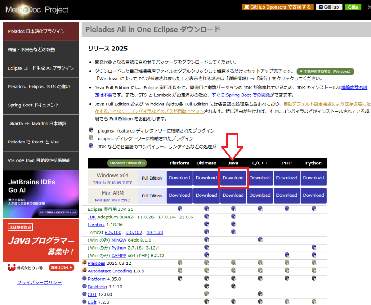Open the XAMPP link
Image resolution: width=371 pixels, height=305 pixels.
[119, 256]
